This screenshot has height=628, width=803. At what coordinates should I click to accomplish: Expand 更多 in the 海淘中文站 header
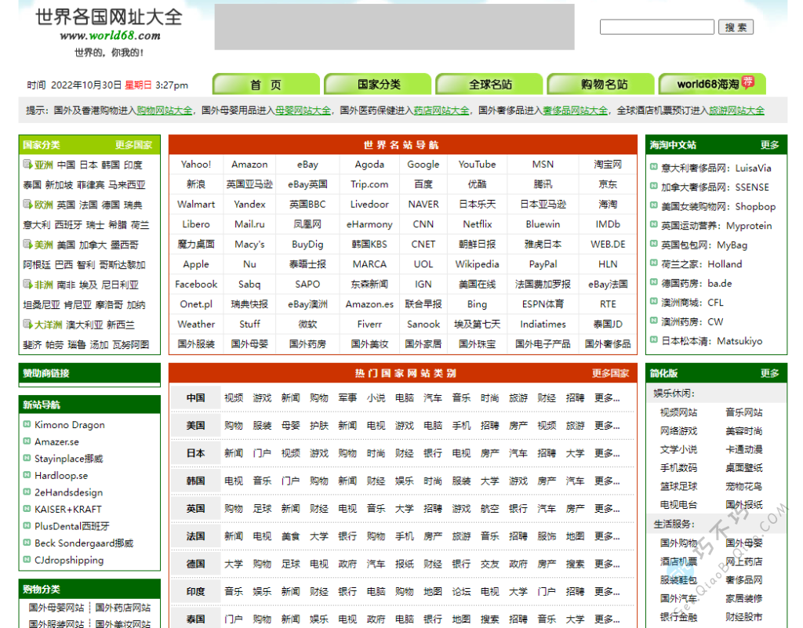click(769, 145)
